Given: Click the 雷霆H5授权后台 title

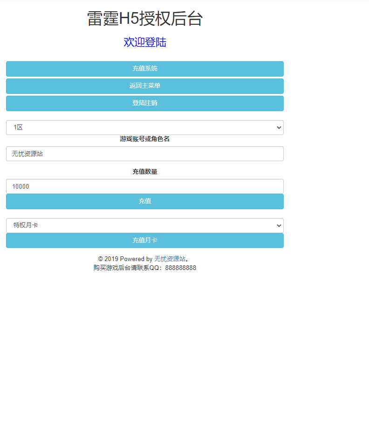Looking at the screenshot, I should click(145, 19).
